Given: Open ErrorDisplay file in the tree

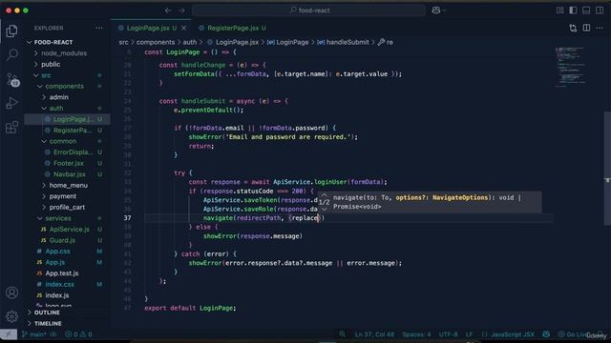Looking at the screenshot, I should 67,152.
